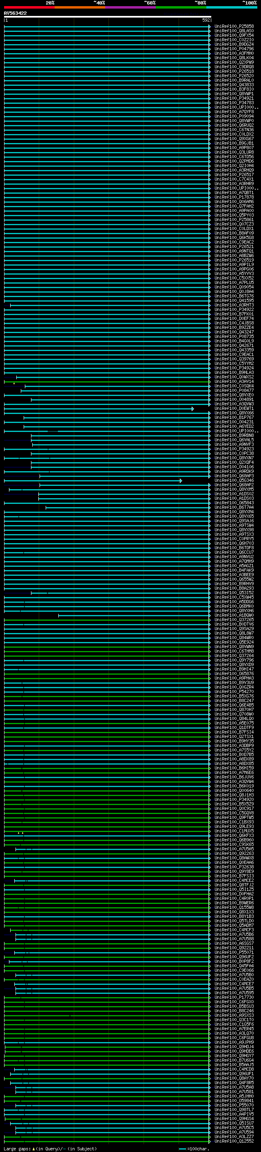Viewport: 261px width, 1152px height.
Task: Click the green ~80% identity legend segment
Action: (x=181, y=7)
